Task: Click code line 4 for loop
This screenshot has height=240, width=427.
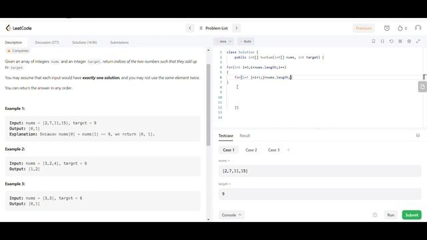Action: pyautogui.click(x=256, y=67)
